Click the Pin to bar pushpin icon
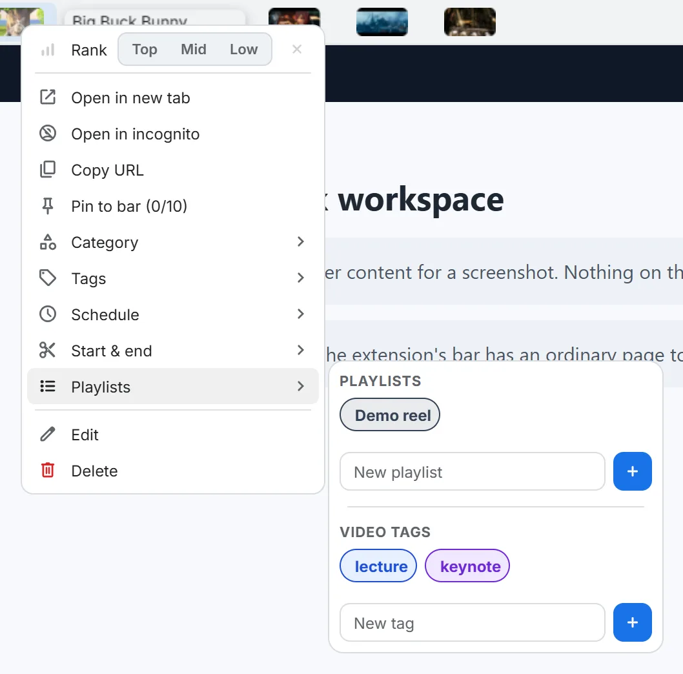Viewport: 683px width, 674px height. [48, 206]
